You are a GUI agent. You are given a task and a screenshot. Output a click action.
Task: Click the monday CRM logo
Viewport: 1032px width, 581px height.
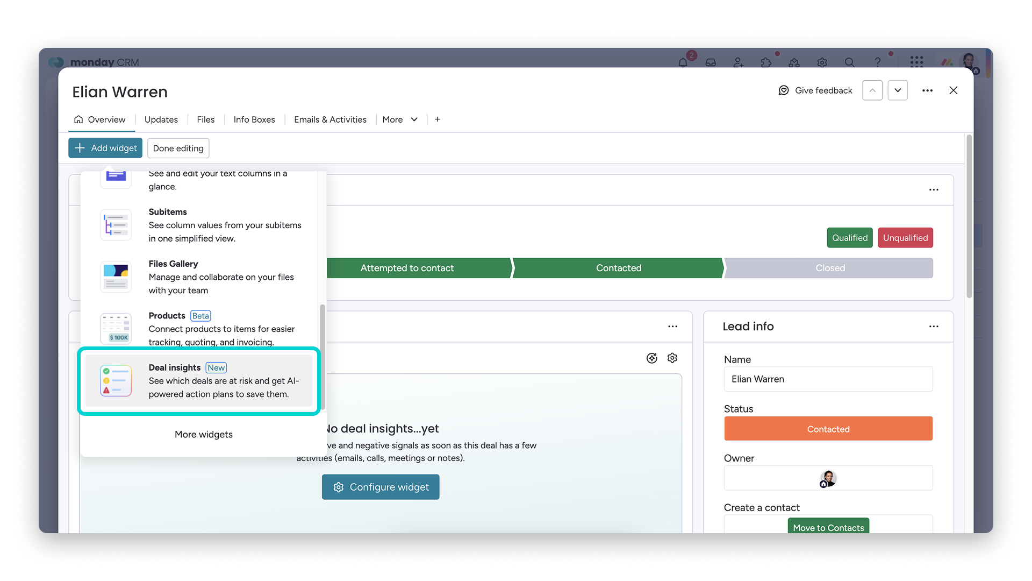94,62
